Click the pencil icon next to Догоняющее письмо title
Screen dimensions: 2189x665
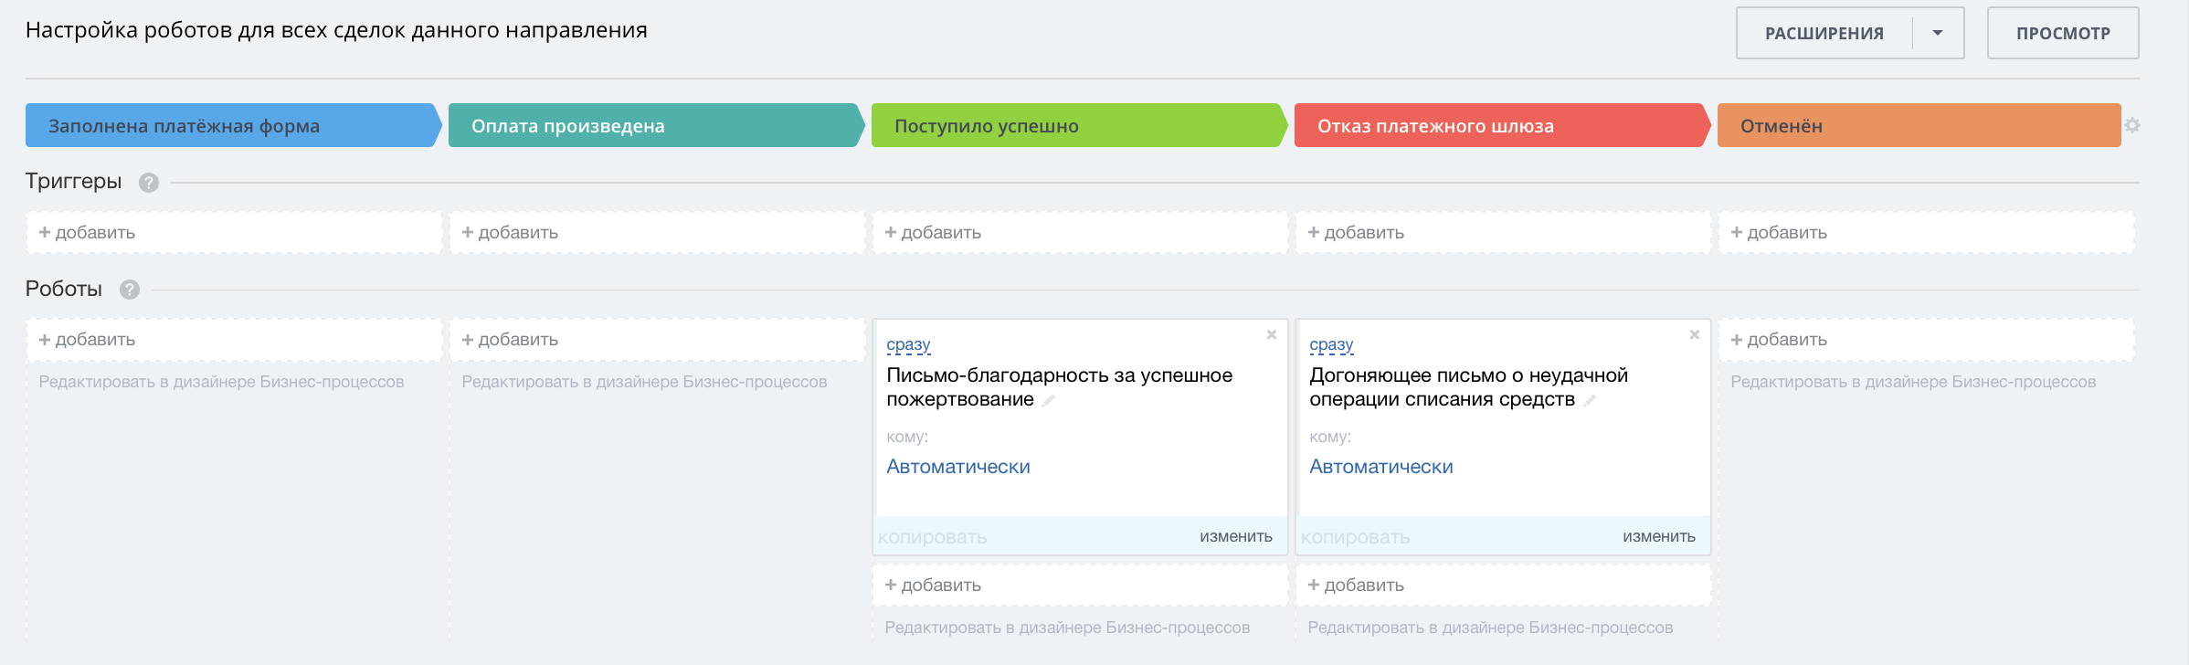1590,400
